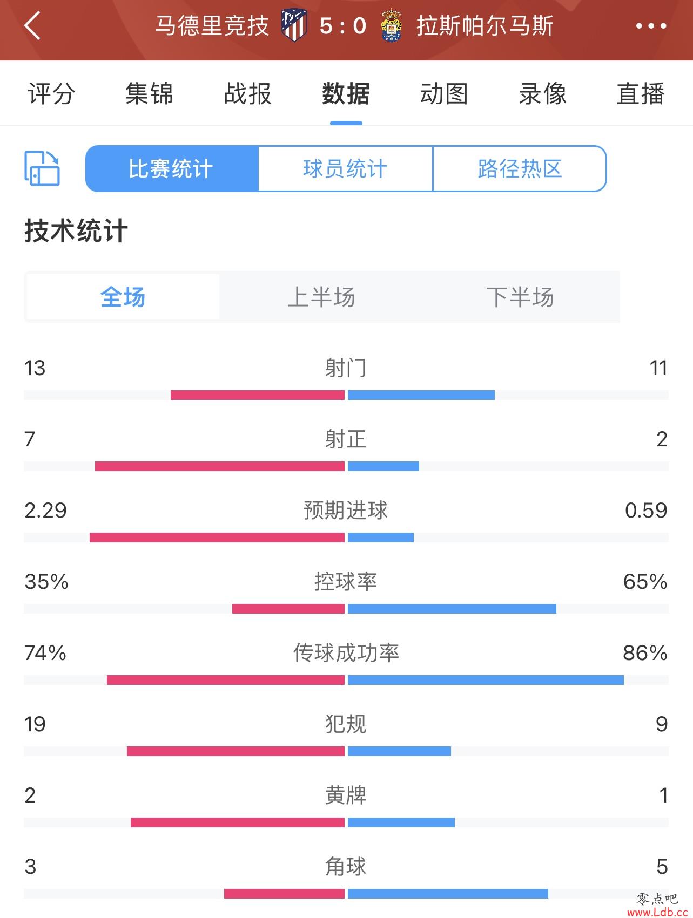Show 全场 full-match statistics
Image resolution: width=693 pixels, height=918 pixels.
[123, 297]
